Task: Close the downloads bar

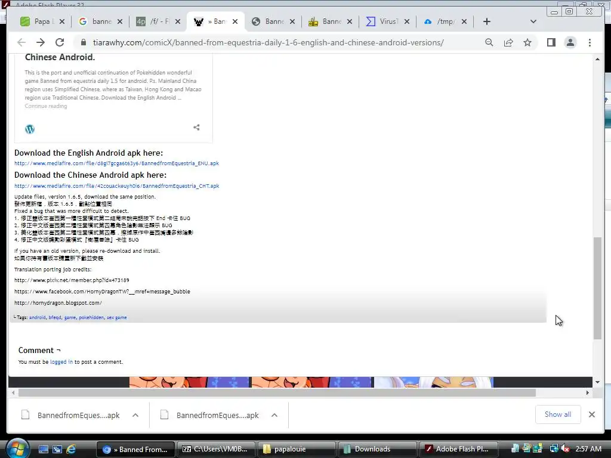Action: (592, 414)
